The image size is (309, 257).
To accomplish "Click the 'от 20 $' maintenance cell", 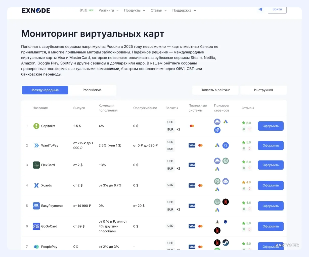I will coord(139,206).
